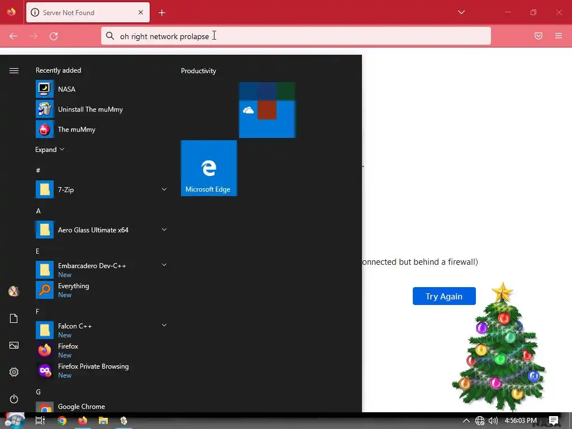Click the letter G section header
572x429 pixels.
click(x=39, y=392)
